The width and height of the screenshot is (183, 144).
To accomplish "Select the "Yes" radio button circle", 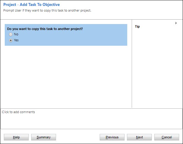I will (11, 40).
